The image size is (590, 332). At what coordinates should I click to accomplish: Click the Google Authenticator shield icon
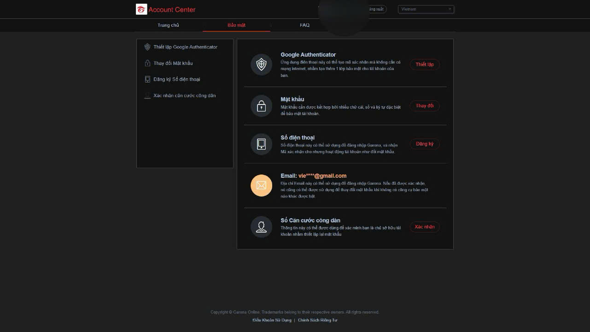pyautogui.click(x=261, y=64)
